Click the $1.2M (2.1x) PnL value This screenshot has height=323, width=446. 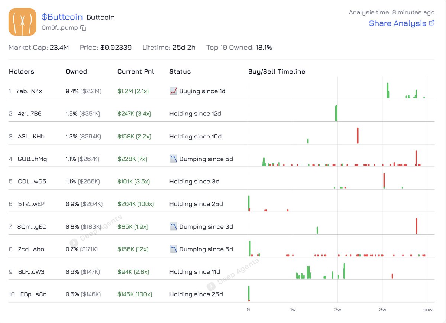tap(133, 91)
